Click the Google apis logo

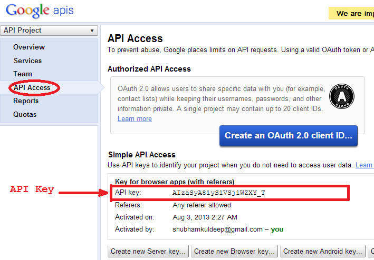[x=40, y=11]
